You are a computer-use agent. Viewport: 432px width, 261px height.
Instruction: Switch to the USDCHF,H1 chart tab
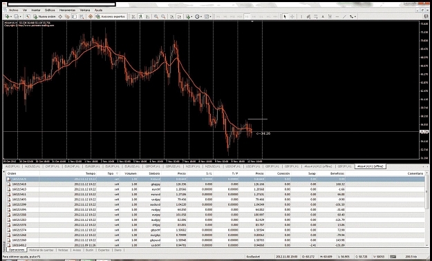pyautogui.click(x=233, y=166)
